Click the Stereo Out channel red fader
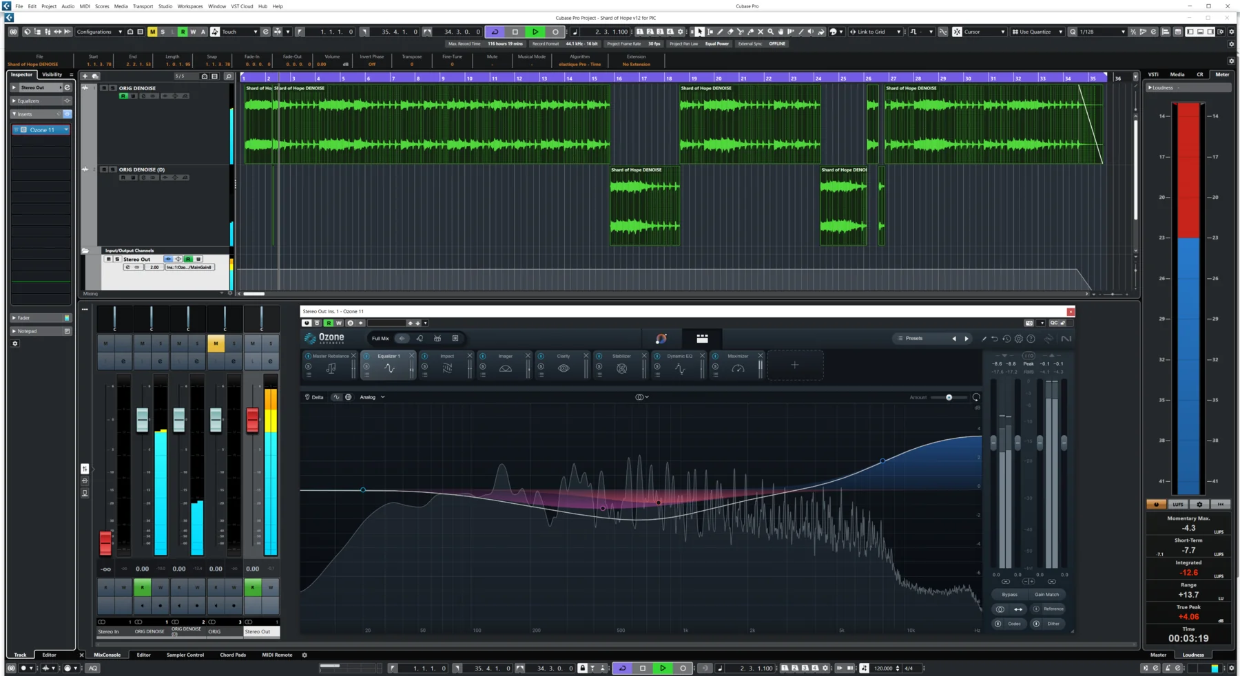Viewport: 1240px width, 676px height. (252, 419)
